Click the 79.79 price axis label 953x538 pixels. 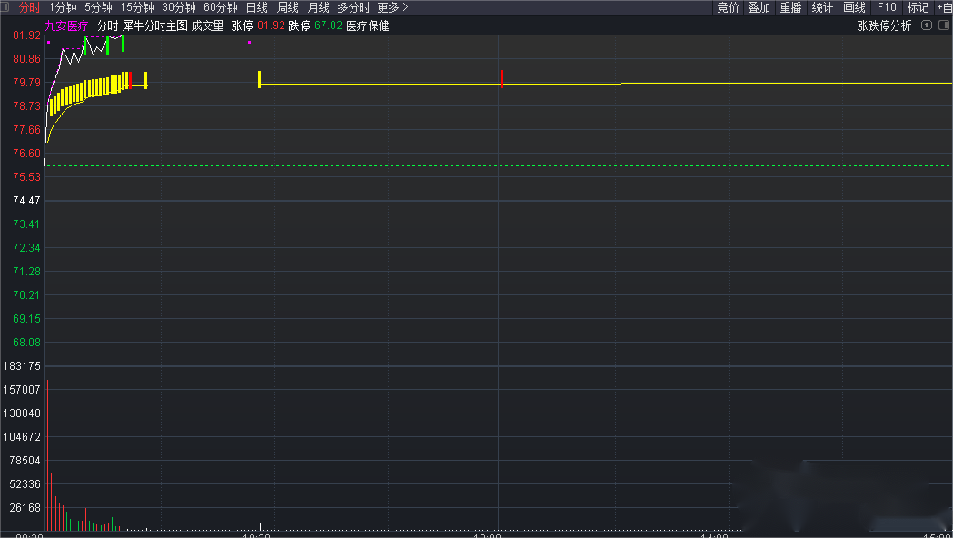26,83
